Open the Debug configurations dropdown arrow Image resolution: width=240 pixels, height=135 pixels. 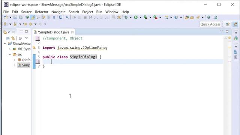point(131,18)
